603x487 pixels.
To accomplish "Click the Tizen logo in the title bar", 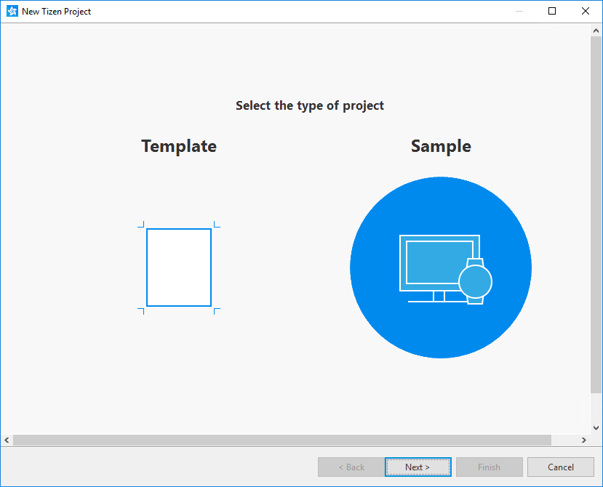I will (x=11, y=11).
